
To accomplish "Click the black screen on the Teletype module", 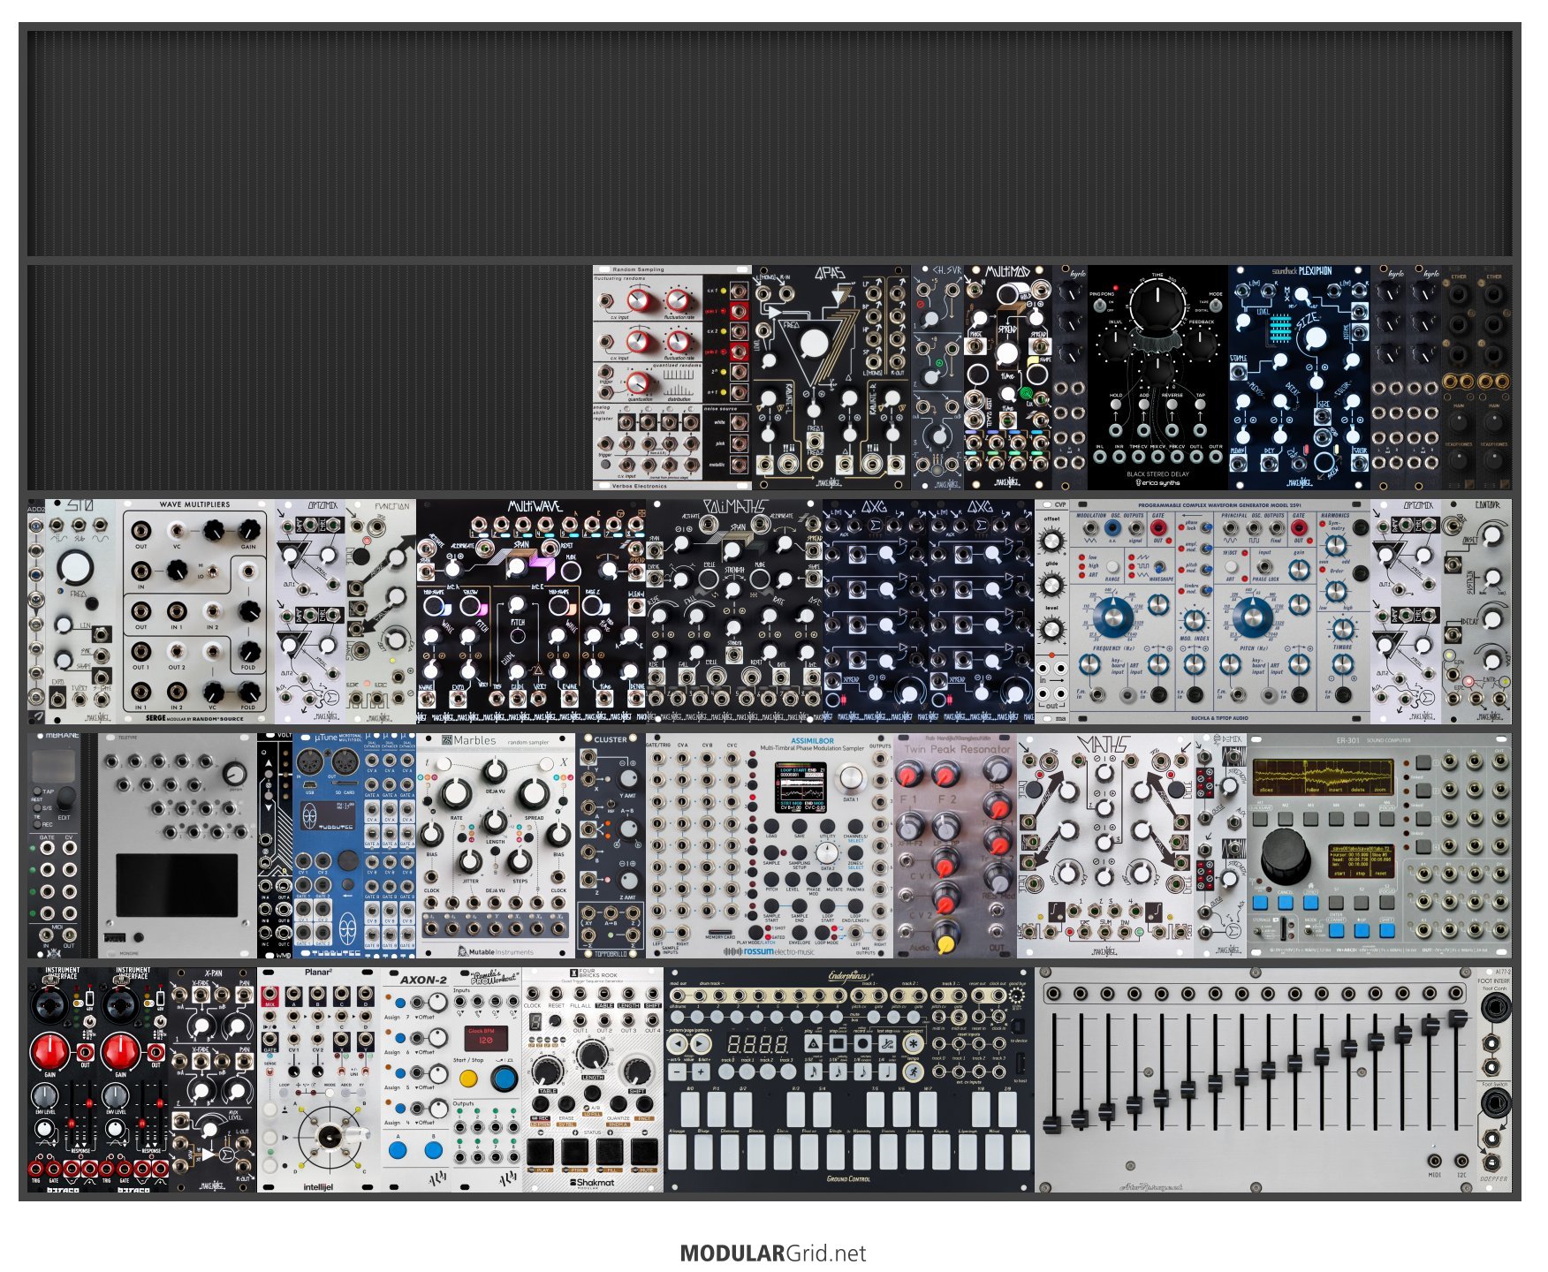I will point(177,885).
